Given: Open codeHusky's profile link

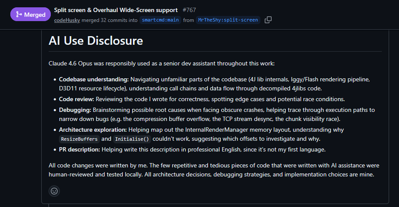Looking at the screenshot, I should (x=67, y=20).
